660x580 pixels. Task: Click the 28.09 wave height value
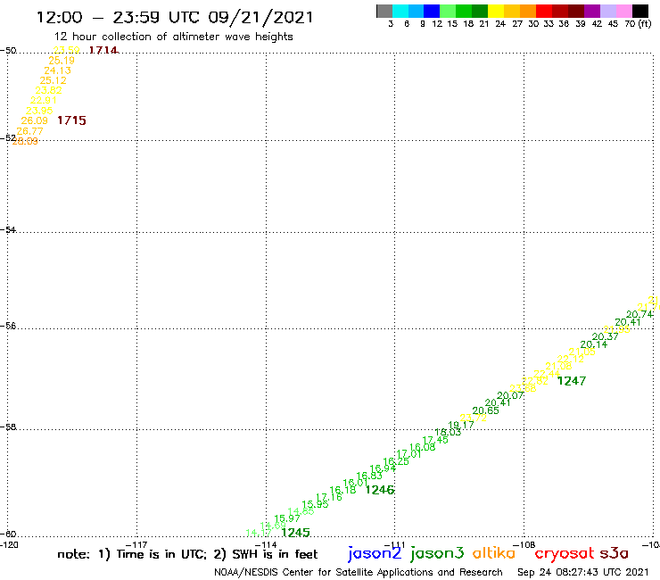click(x=25, y=142)
